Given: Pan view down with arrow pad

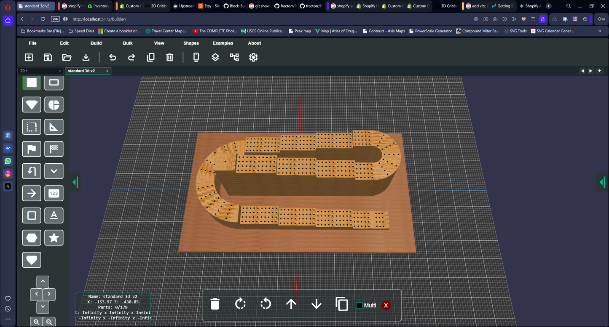Looking at the screenshot, I should coord(43,307).
